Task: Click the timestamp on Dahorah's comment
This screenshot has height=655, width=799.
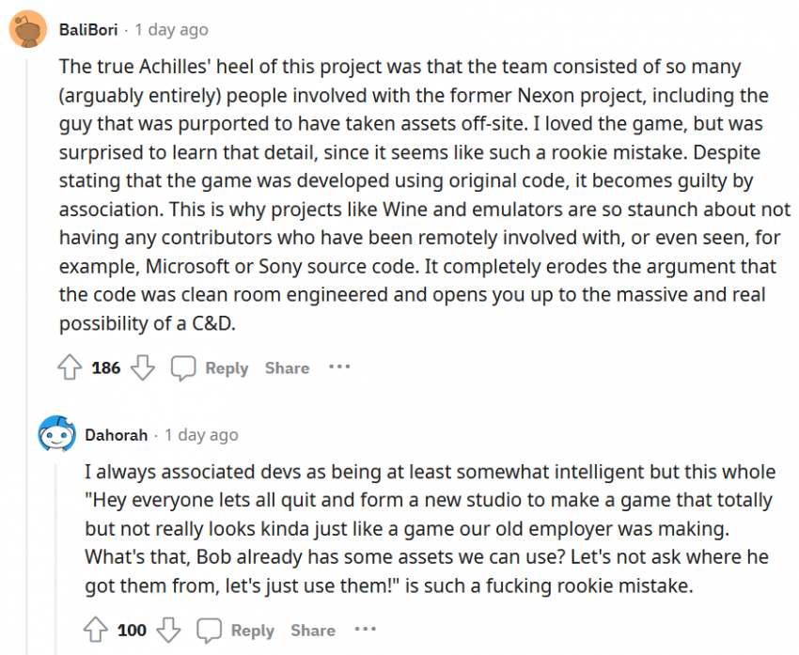Action: [201, 435]
